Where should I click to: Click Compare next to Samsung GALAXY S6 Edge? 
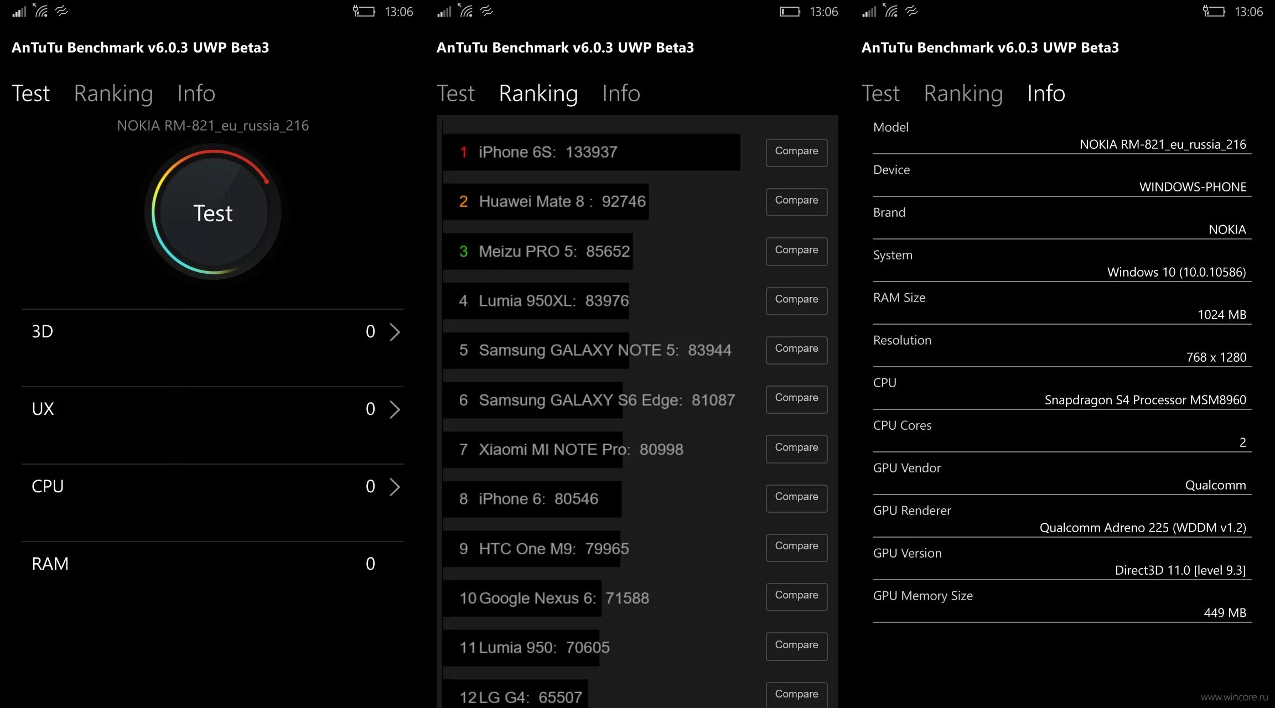[796, 399]
